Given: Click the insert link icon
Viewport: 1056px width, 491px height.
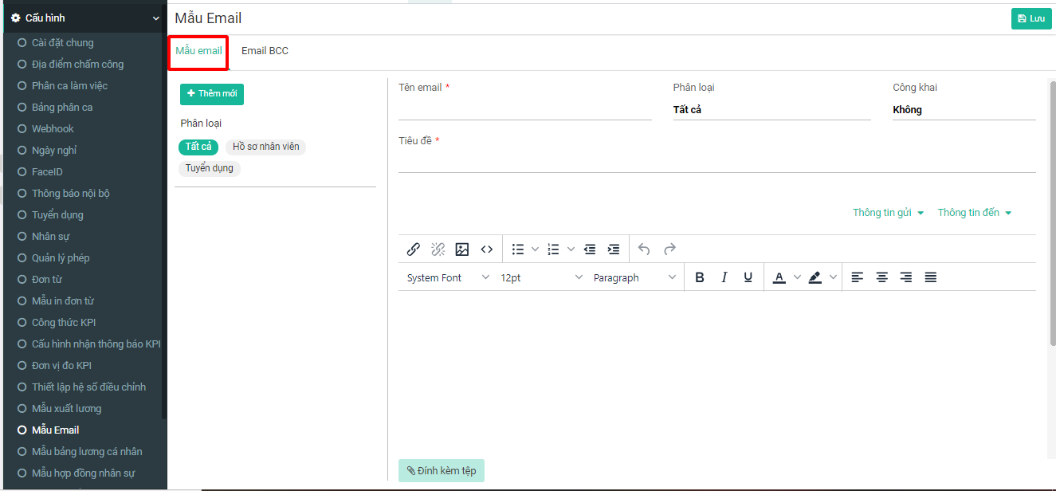Looking at the screenshot, I should (413, 249).
